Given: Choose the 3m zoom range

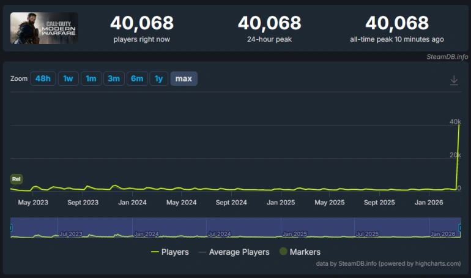Looking at the screenshot, I should (114, 78).
